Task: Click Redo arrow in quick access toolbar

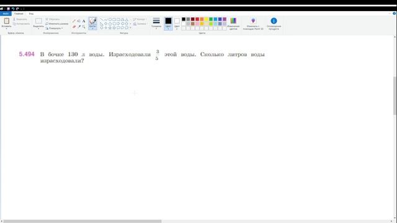Action: (17, 9)
